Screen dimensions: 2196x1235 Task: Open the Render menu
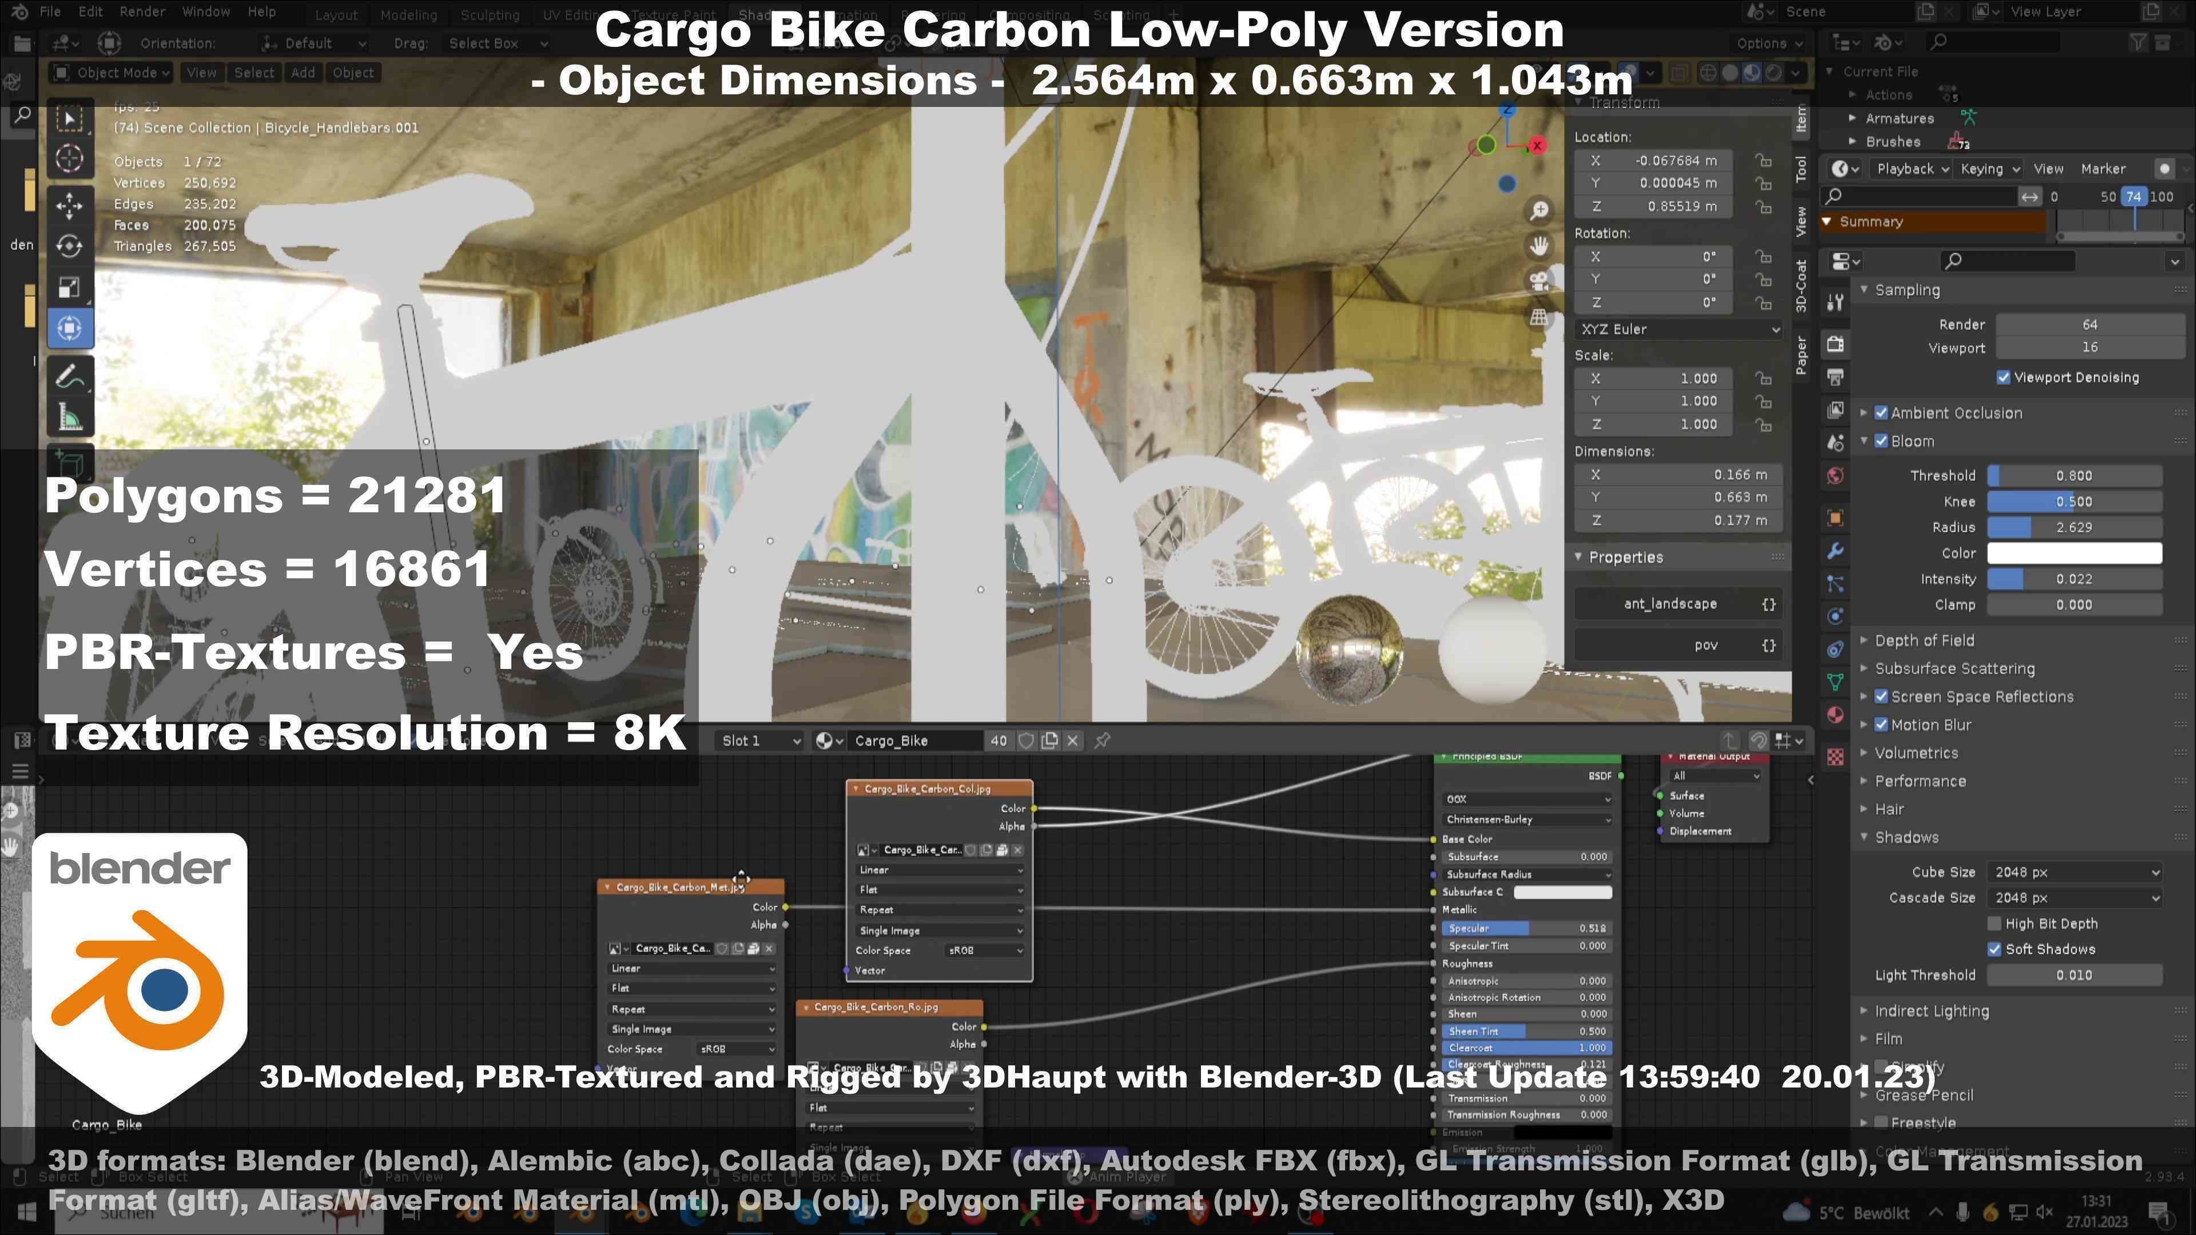(x=142, y=12)
